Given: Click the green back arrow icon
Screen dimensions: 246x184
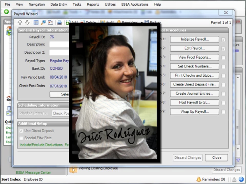Looking at the screenshot, I should (6, 11).
